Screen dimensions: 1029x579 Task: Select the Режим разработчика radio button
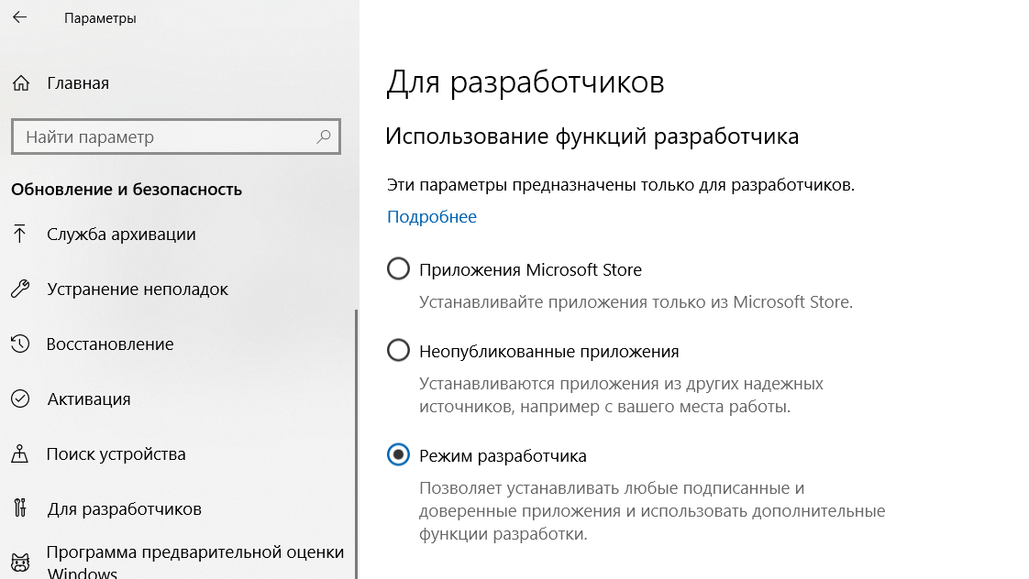[398, 454]
